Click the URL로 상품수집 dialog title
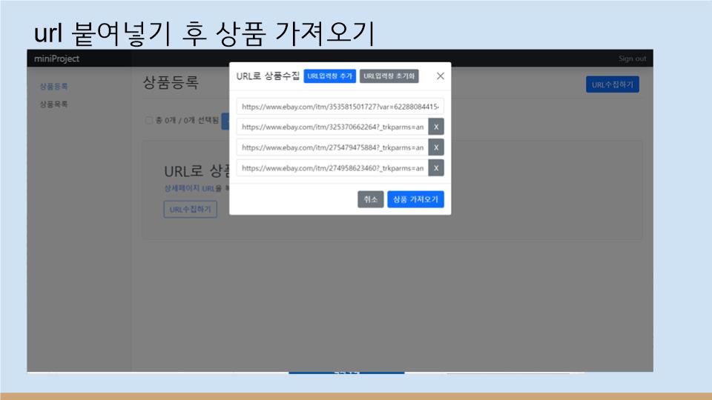Viewport: 712px width, 400px height. click(x=268, y=76)
